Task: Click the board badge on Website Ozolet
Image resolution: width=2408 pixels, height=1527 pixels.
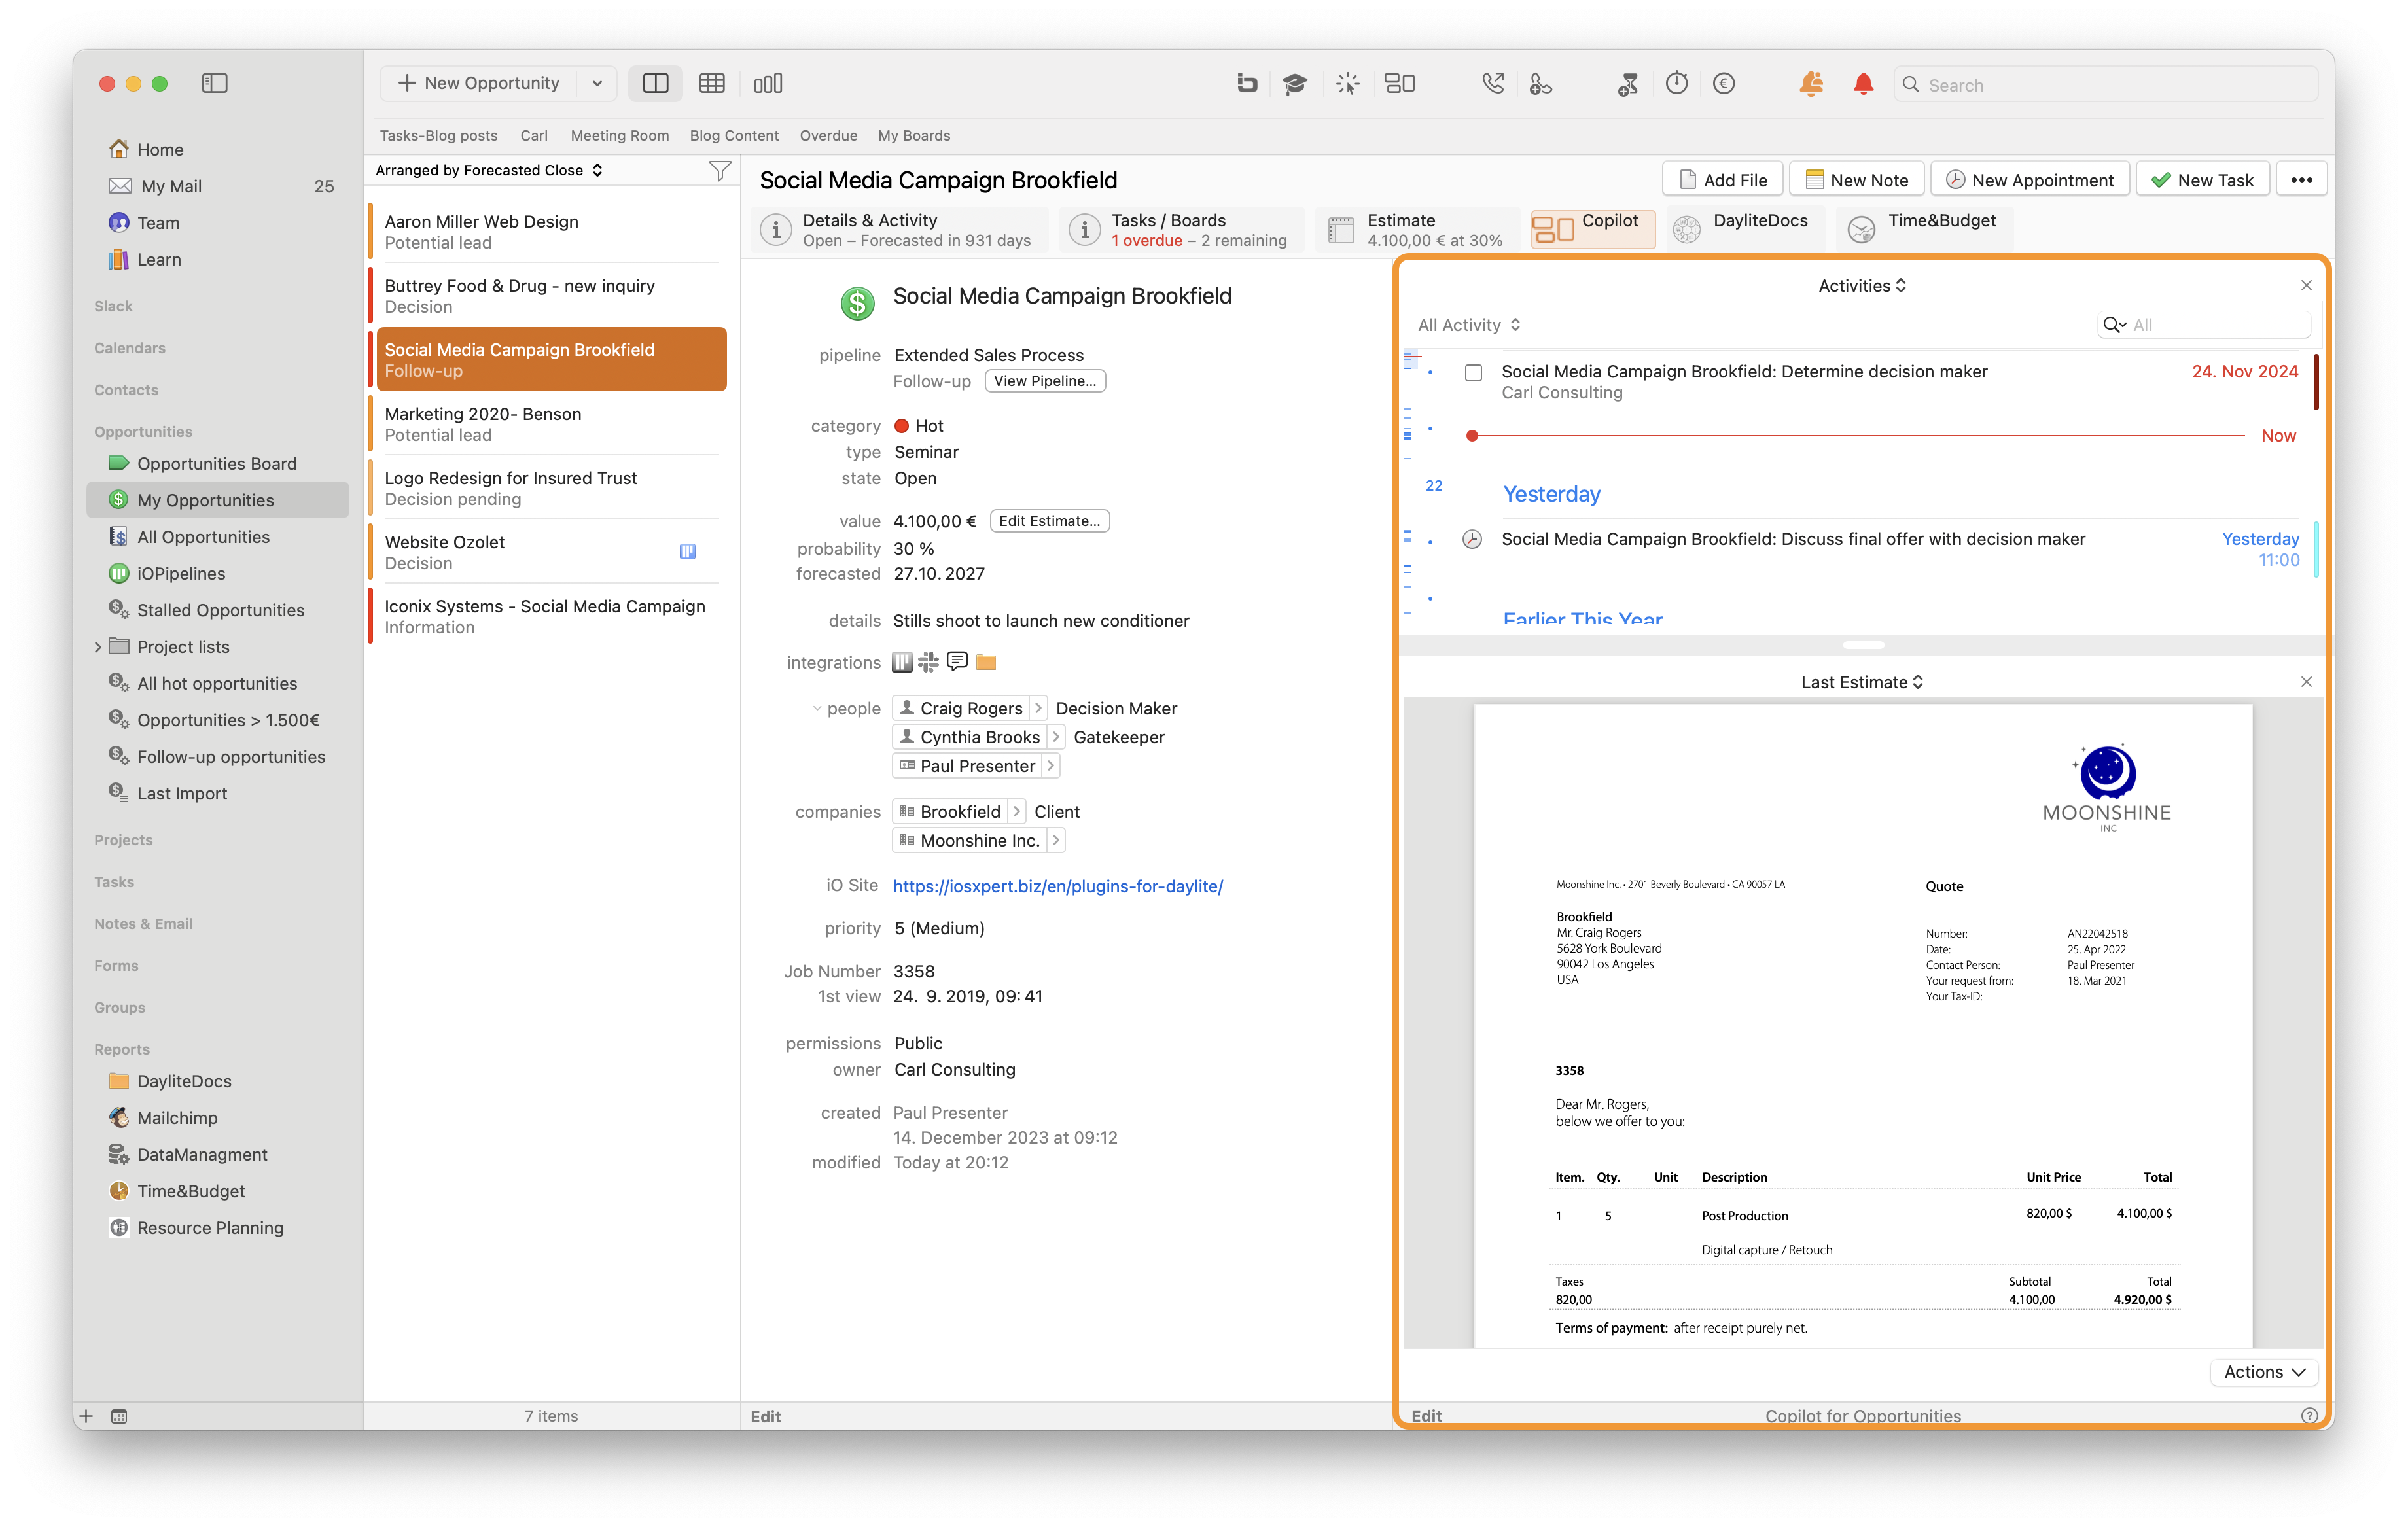Action: point(688,551)
